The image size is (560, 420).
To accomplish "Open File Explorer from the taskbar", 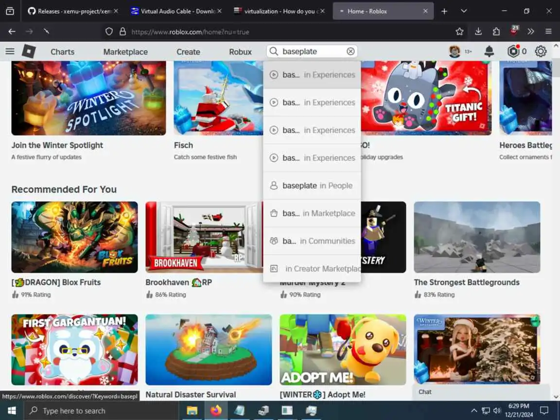I will (192, 411).
